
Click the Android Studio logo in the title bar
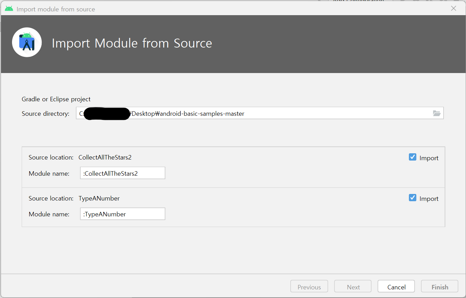[x=9, y=8]
